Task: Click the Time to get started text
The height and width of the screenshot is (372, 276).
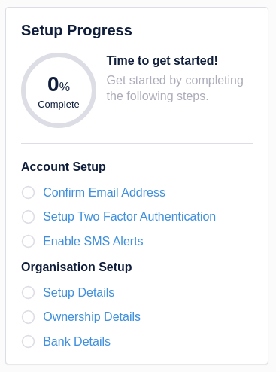Action: click(x=162, y=61)
